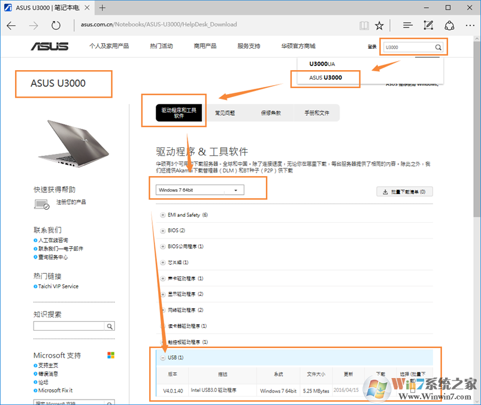Refresh the page with reload icon
Viewport: 481px width, 405px height.
[56, 25]
